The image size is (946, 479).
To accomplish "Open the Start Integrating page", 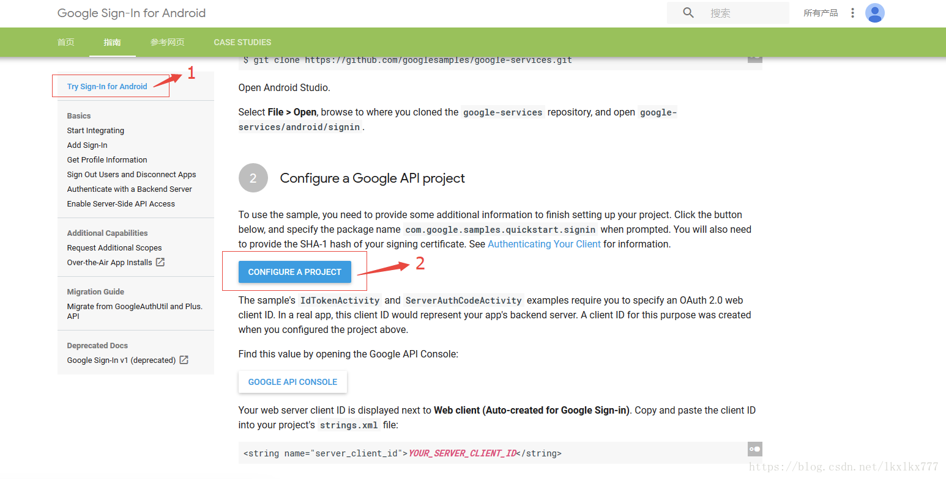I will 95,130.
